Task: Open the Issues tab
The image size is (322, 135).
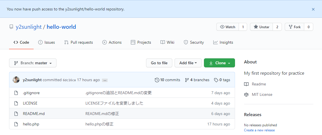Action: pyautogui.click(x=47, y=42)
